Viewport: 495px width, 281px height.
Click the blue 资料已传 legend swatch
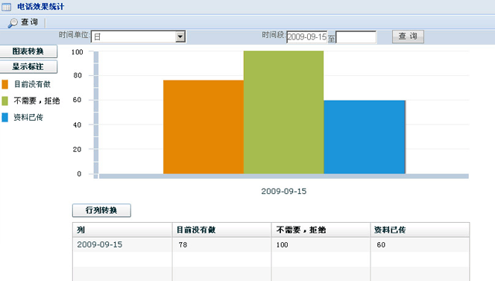(x=4, y=118)
